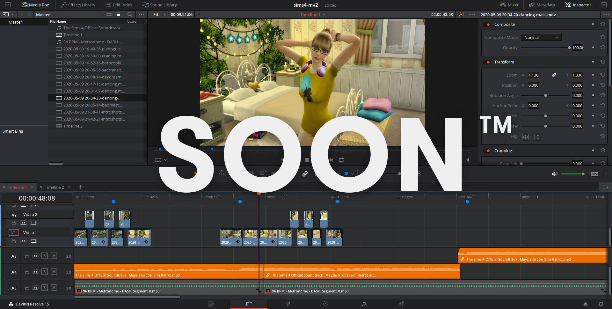Go to the Color page
Image resolution: width=612 pixels, height=309 pixels.
(x=325, y=304)
